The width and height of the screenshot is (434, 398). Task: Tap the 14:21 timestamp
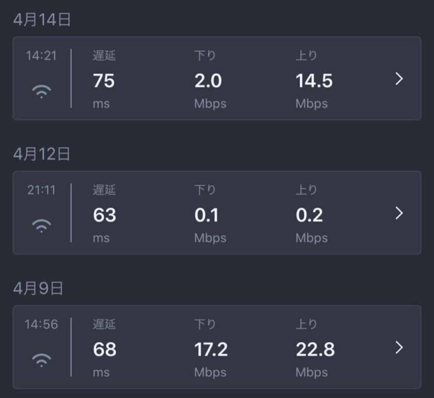click(41, 55)
